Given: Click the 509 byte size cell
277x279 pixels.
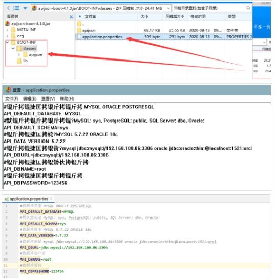Looking at the screenshot, I should (x=152, y=37).
